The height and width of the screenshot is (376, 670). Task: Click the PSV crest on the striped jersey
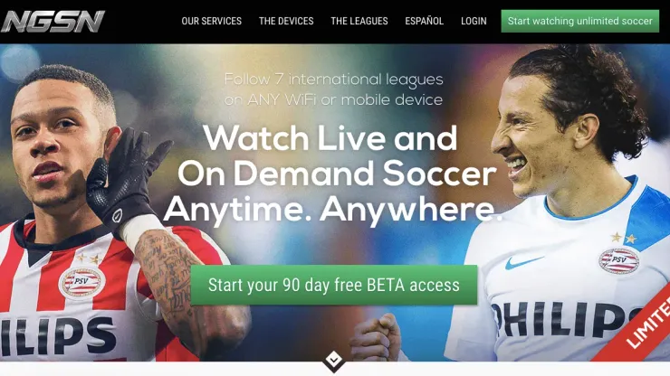(81, 283)
